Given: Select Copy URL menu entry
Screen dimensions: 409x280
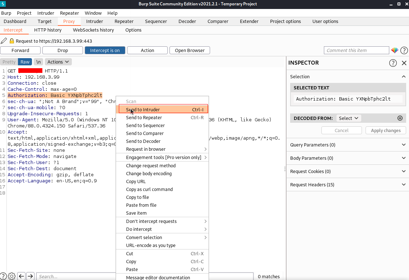Looking at the screenshot, I should [x=162, y=181].
